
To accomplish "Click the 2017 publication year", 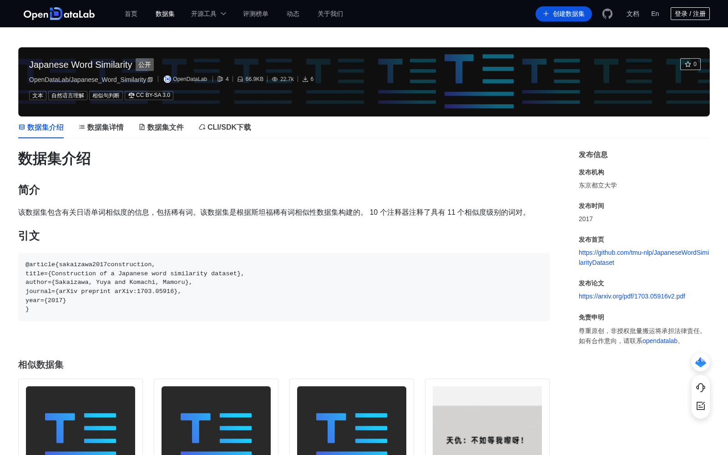I will click(586, 219).
